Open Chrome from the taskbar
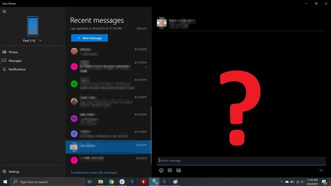Viewport: 331px width, 186px height. click(x=111, y=182)
